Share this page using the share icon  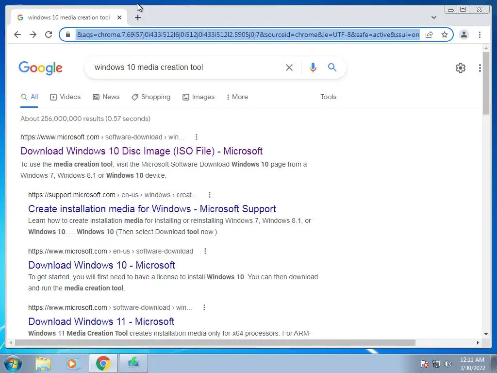point(429,34)
